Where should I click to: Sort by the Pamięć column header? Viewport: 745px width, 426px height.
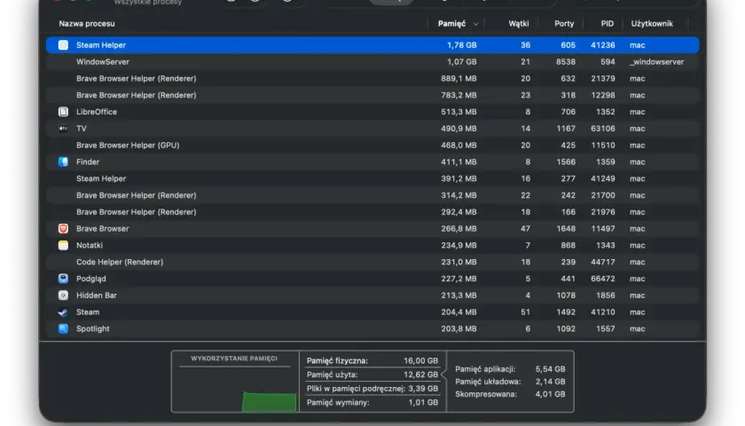click(451, 23)
